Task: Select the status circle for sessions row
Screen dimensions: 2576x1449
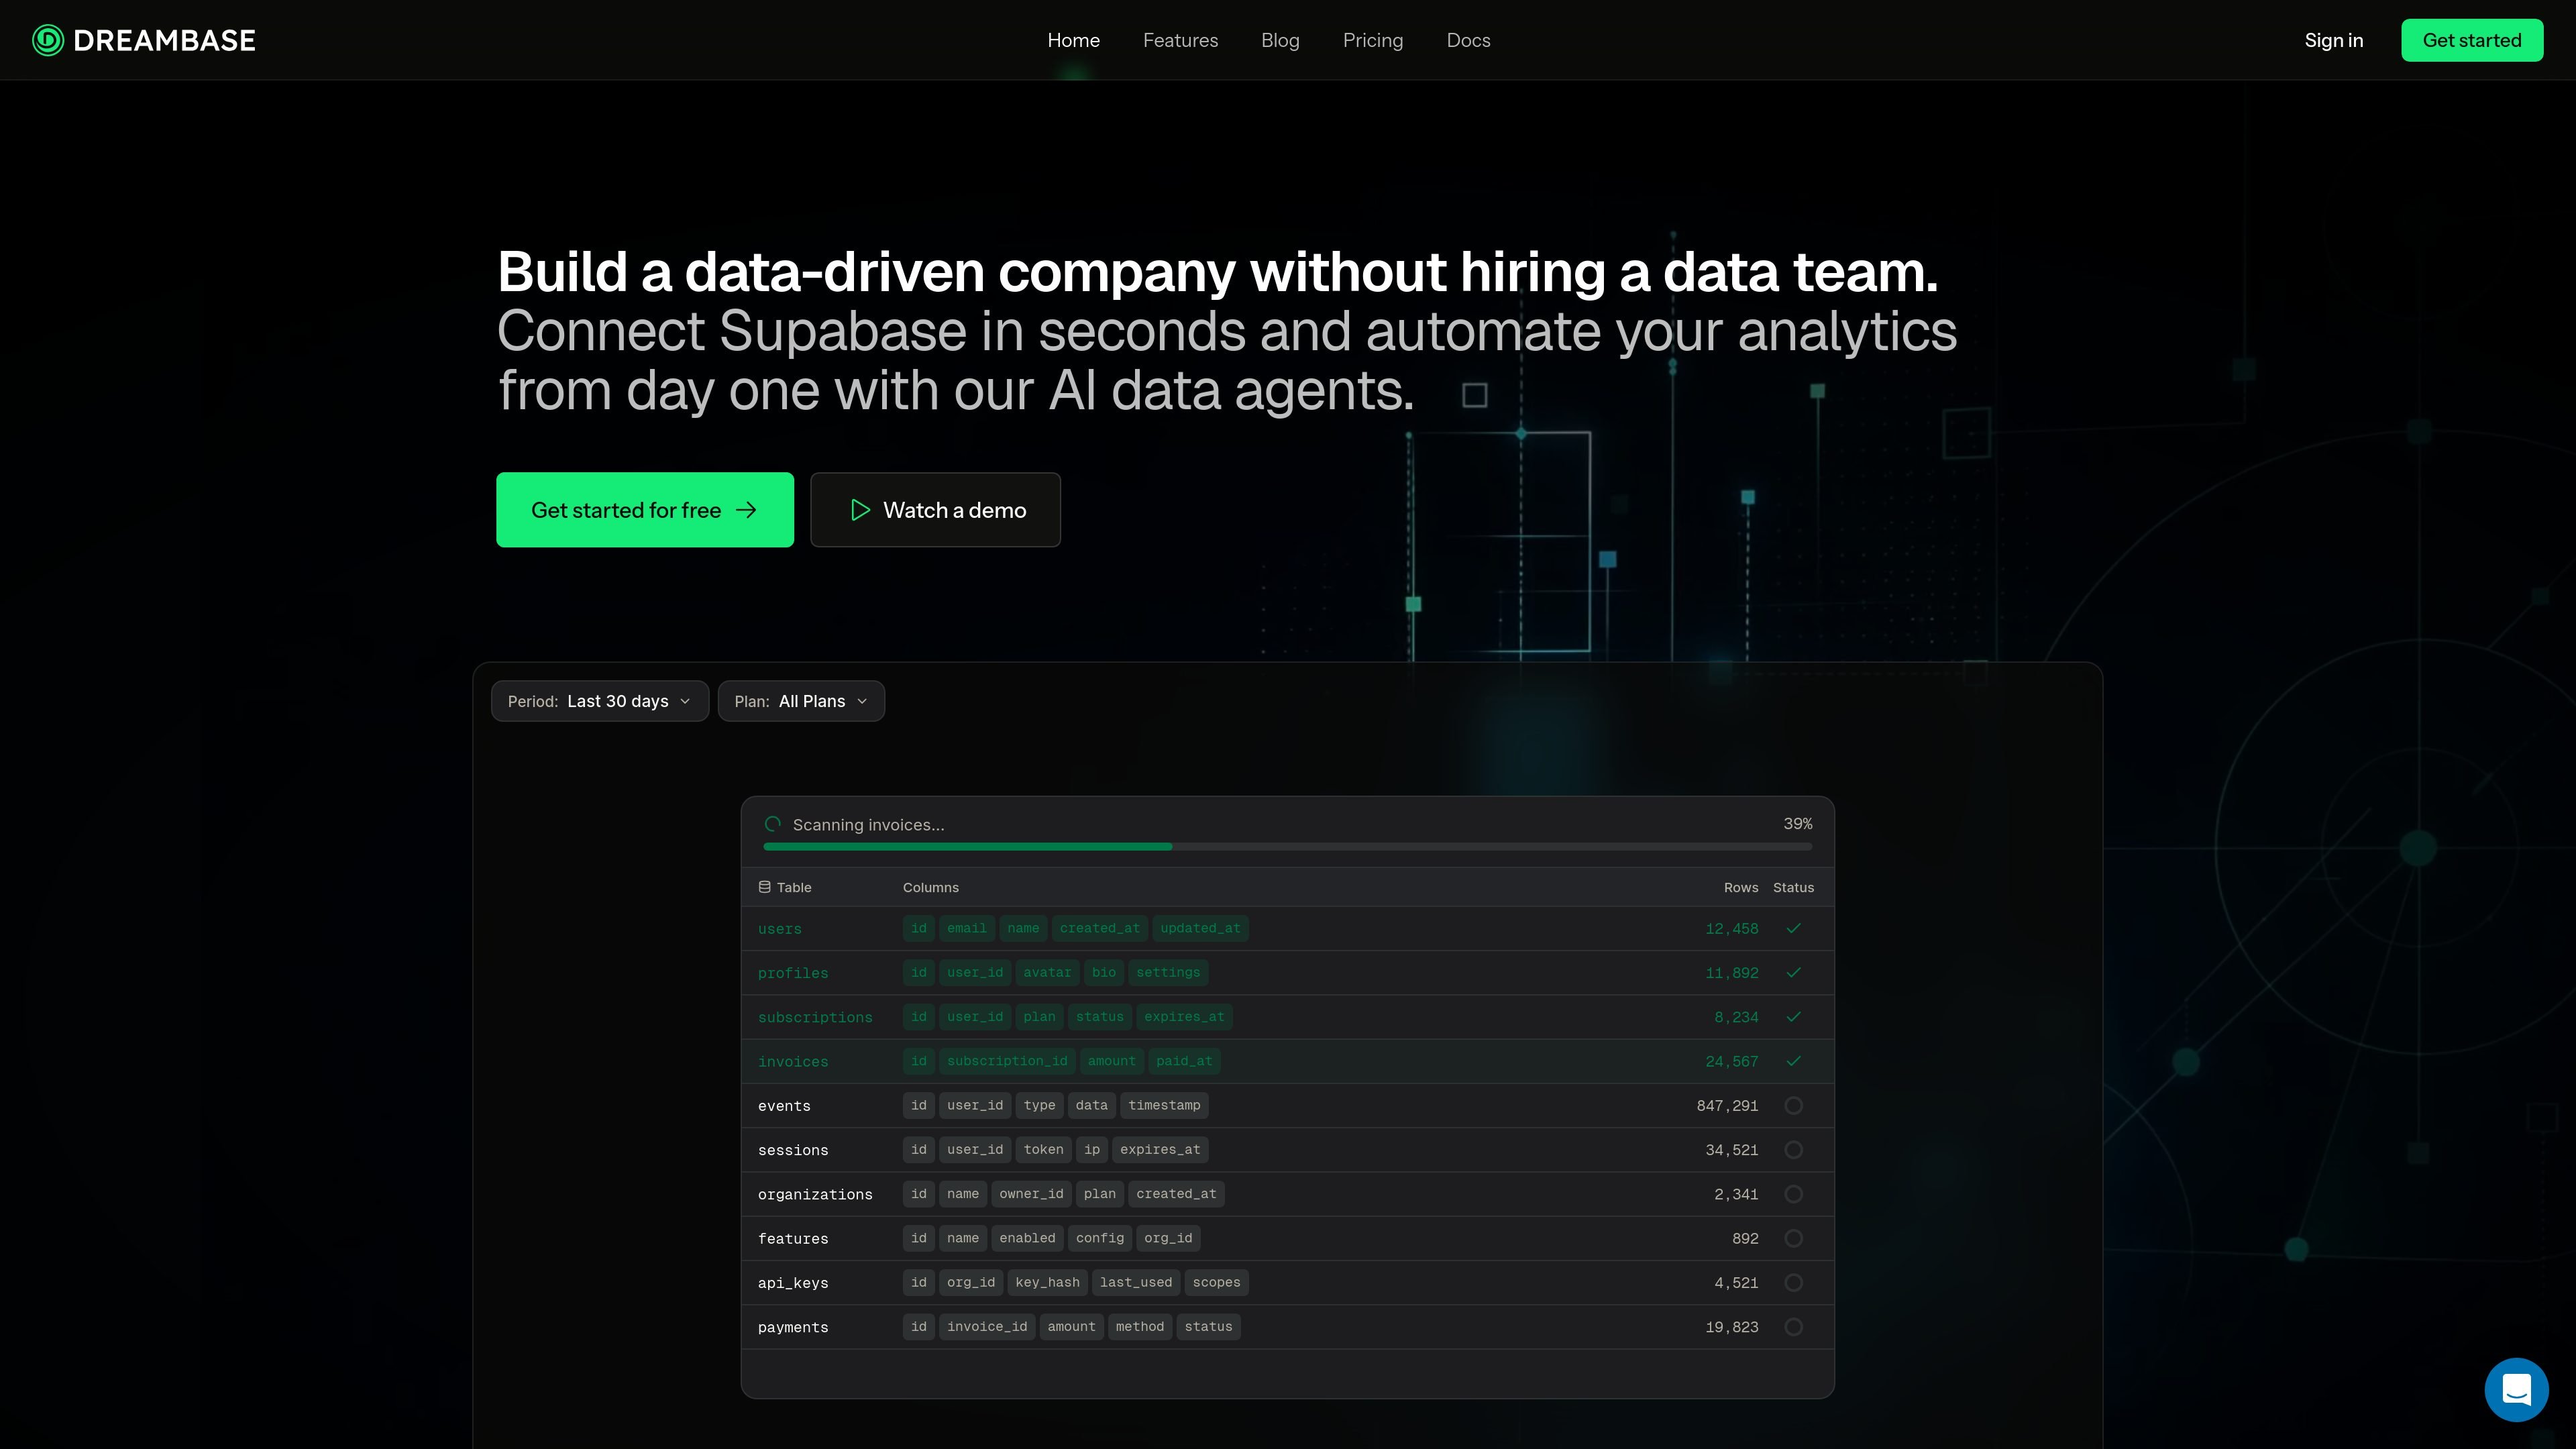Action: point(1793,1150)
